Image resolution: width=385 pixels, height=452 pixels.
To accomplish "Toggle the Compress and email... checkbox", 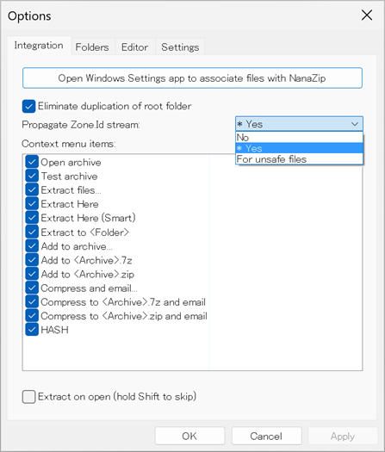I will pos(32,288).
